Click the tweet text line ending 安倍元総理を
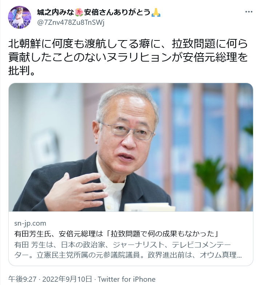Viewport: 261px width, 285px height. (x=128, y=57)
